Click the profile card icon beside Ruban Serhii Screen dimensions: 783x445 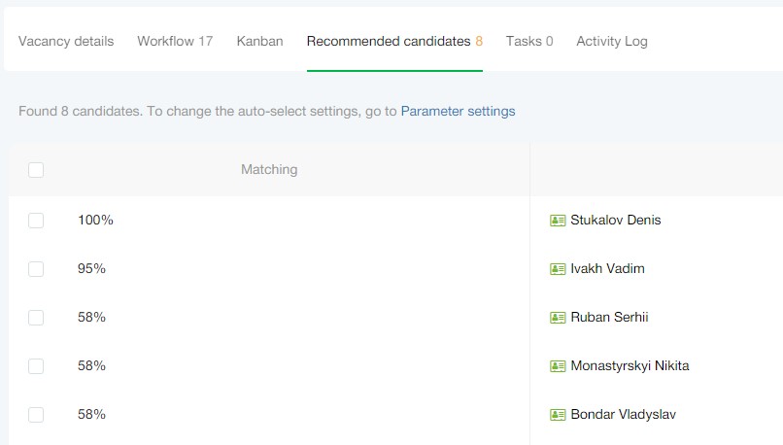(558, 318)
